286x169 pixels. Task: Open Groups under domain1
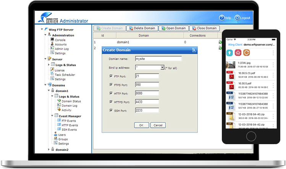[x=63, y=139]
